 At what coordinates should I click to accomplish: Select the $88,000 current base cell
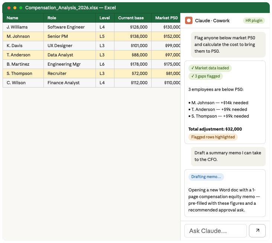[x=133, y=55]
